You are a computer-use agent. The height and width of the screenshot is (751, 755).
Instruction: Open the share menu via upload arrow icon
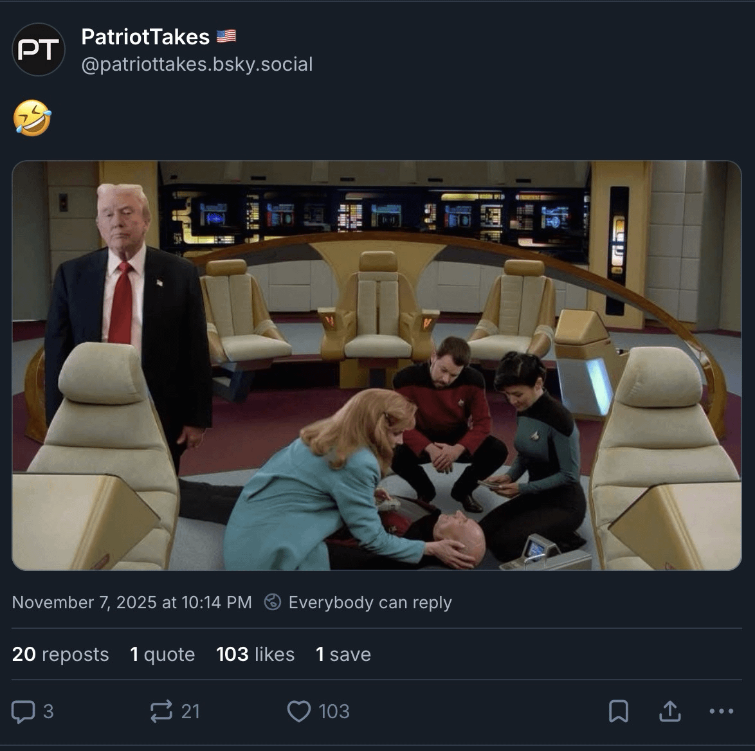pos(669,711)
